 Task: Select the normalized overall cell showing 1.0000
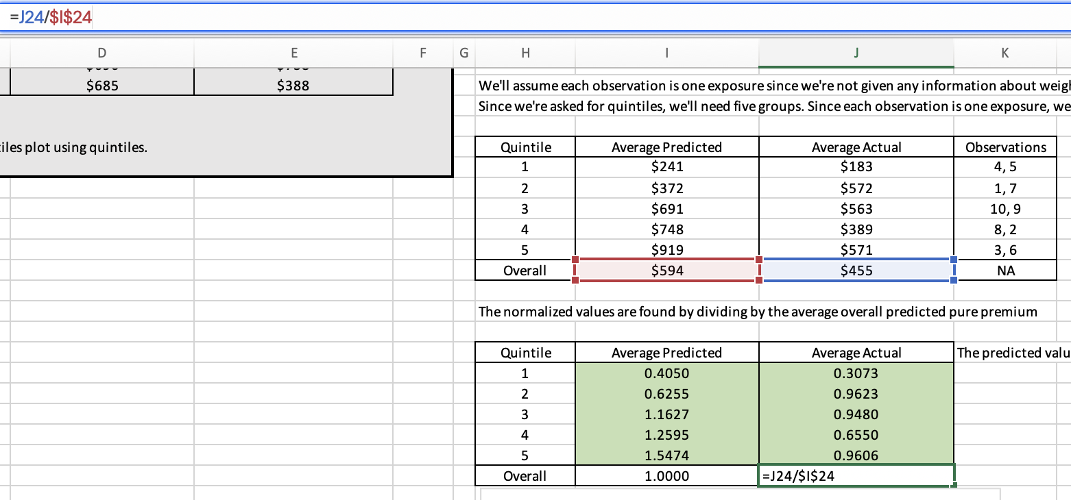(x=666, y=476)
